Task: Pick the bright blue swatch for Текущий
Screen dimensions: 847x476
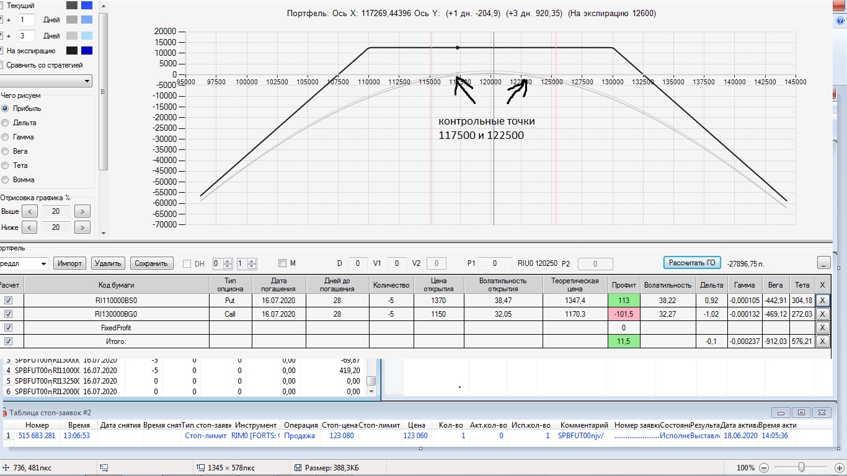Action: click(x=87, y=6)
